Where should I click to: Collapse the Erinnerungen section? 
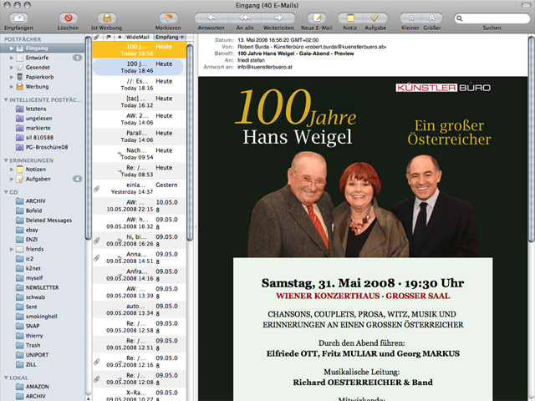point(6,160)
